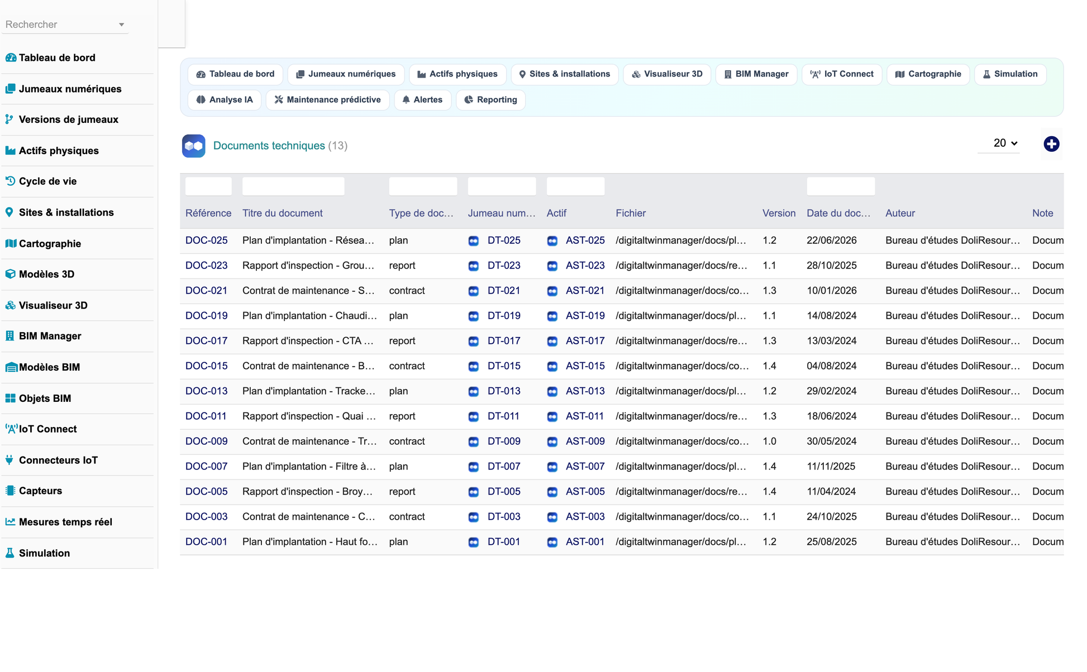1087x672 pixels.
Task: Click the Date du document filter field
Action: [841, 186]
